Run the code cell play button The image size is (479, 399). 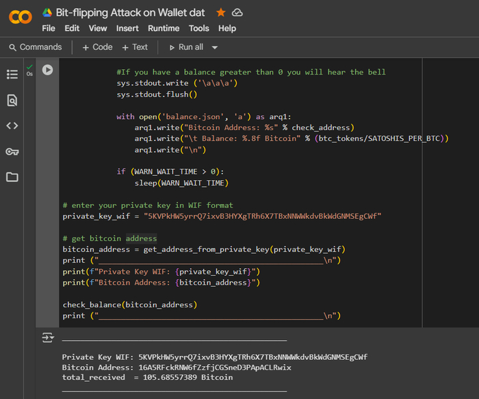click(x=47, y=70)
